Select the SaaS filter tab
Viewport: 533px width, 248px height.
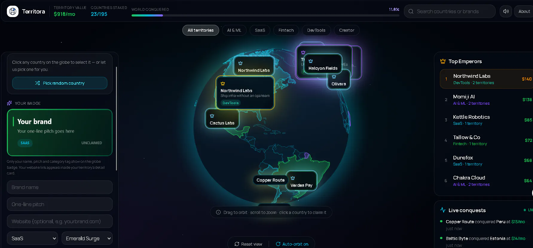click(260, 30)
